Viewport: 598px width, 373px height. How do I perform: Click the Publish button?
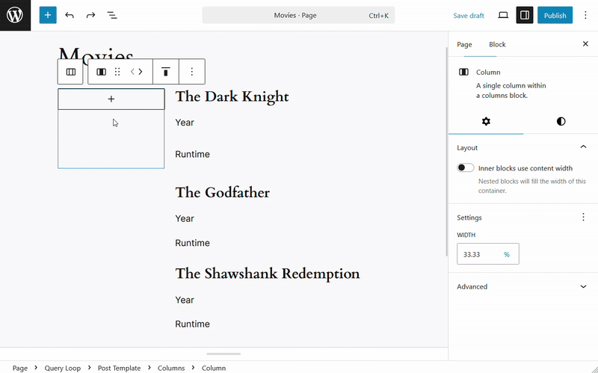coord(555,15)
